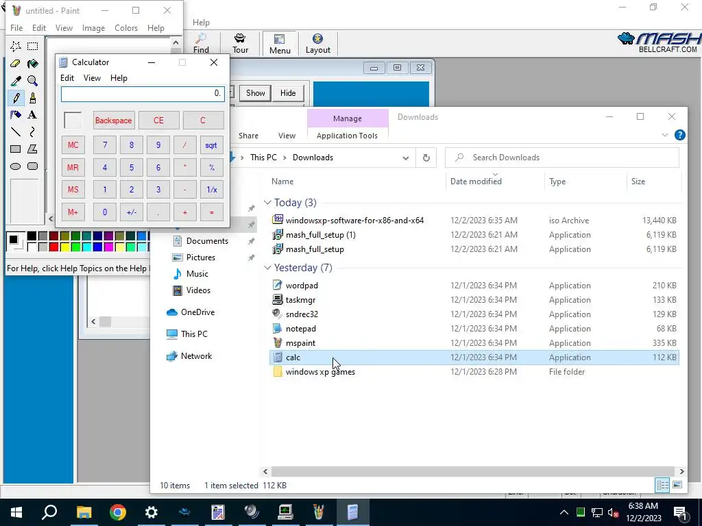Click the Search Downloads field
This screenshot has height=526, width=702.
562,158
